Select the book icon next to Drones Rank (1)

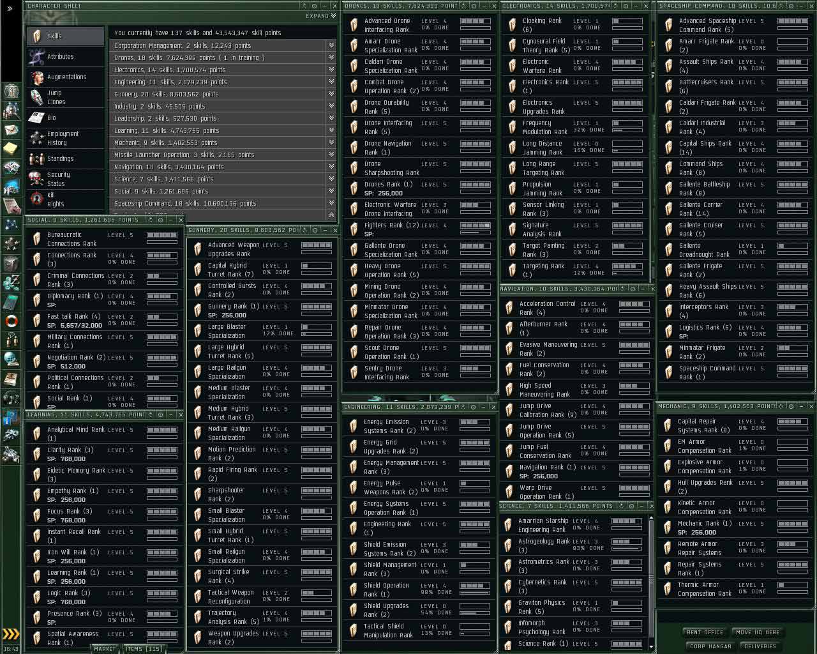[x=354, y=188]
